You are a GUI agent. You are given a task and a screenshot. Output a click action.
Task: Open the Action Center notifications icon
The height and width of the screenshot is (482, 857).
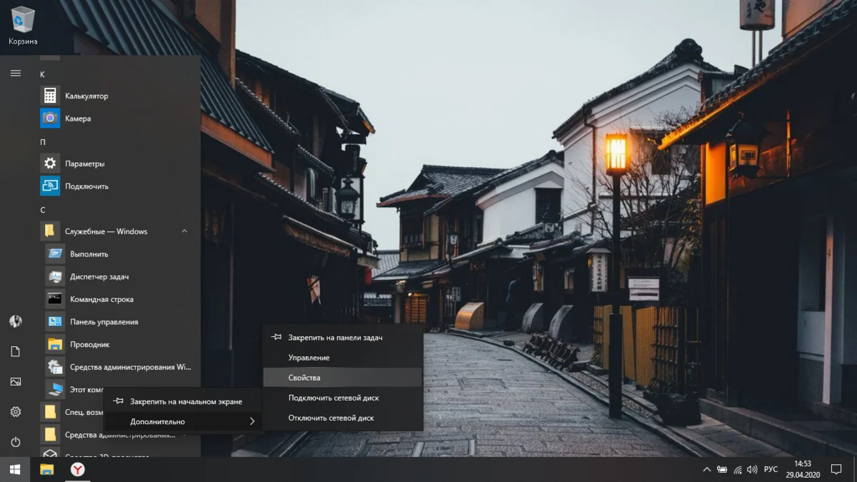(x=836, y=469)
